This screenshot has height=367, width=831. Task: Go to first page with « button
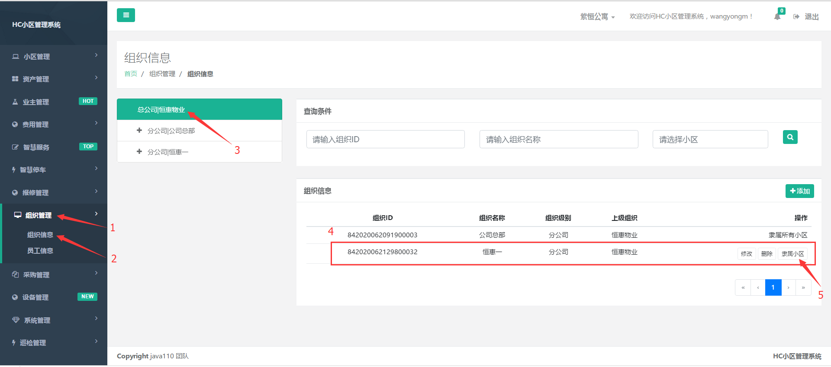point(743,287)
